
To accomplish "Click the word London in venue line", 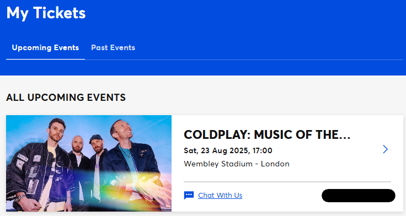I will coord(275,164).
